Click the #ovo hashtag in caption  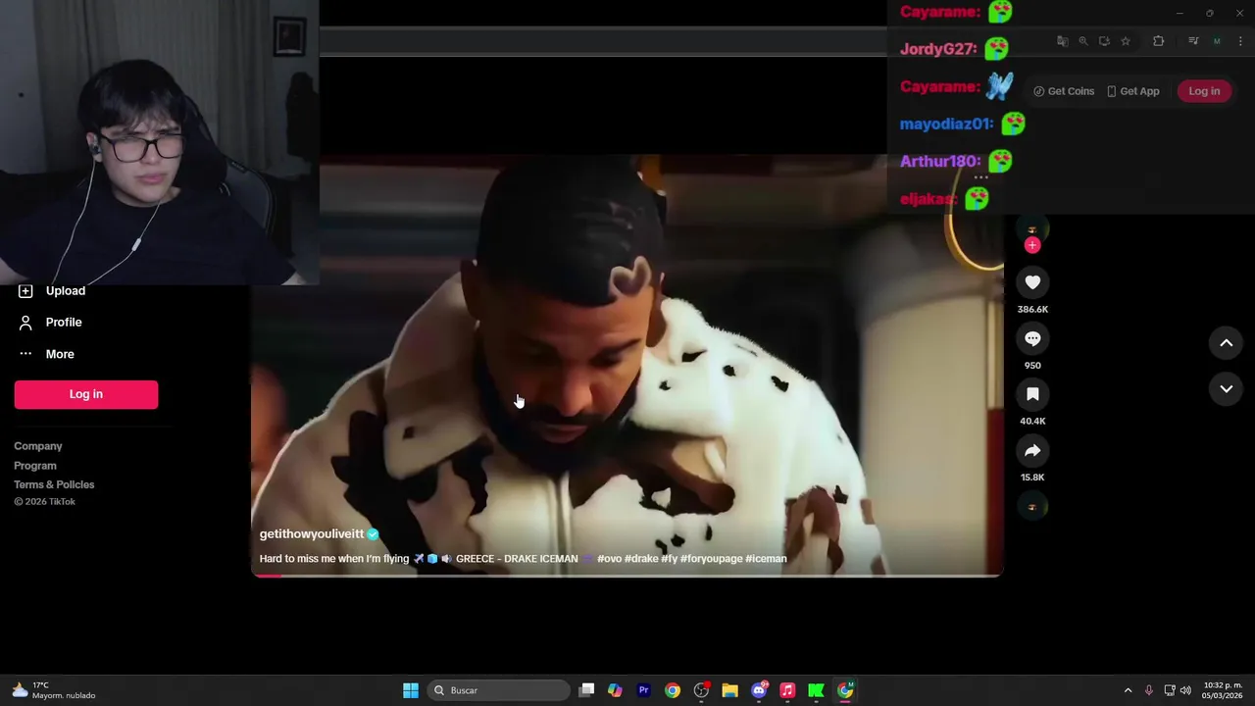[608, 559]
